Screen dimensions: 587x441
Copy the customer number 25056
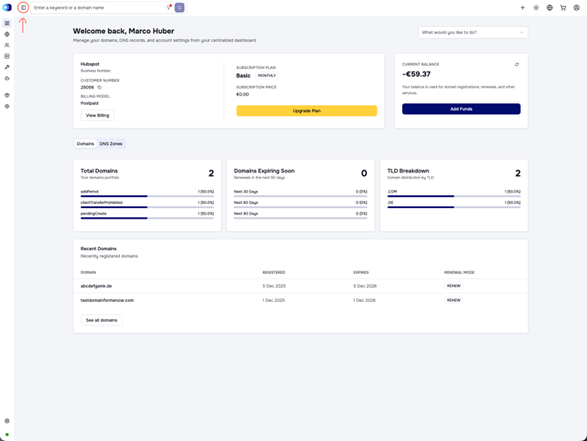point(100,87)
